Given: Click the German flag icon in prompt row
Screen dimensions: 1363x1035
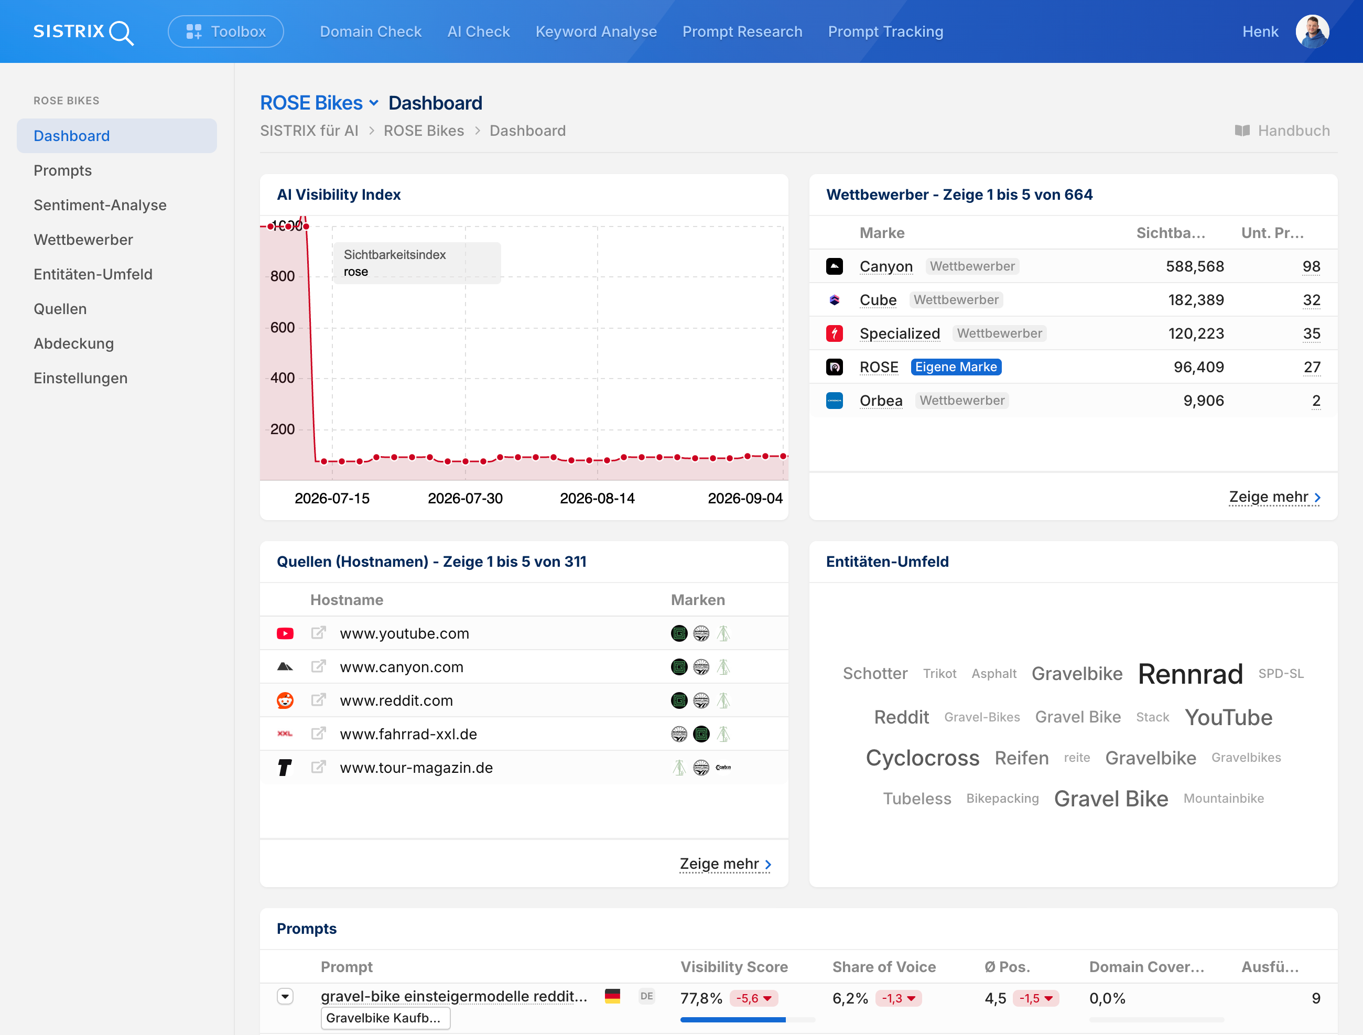Looking at the screenshot, I should 612,997.
